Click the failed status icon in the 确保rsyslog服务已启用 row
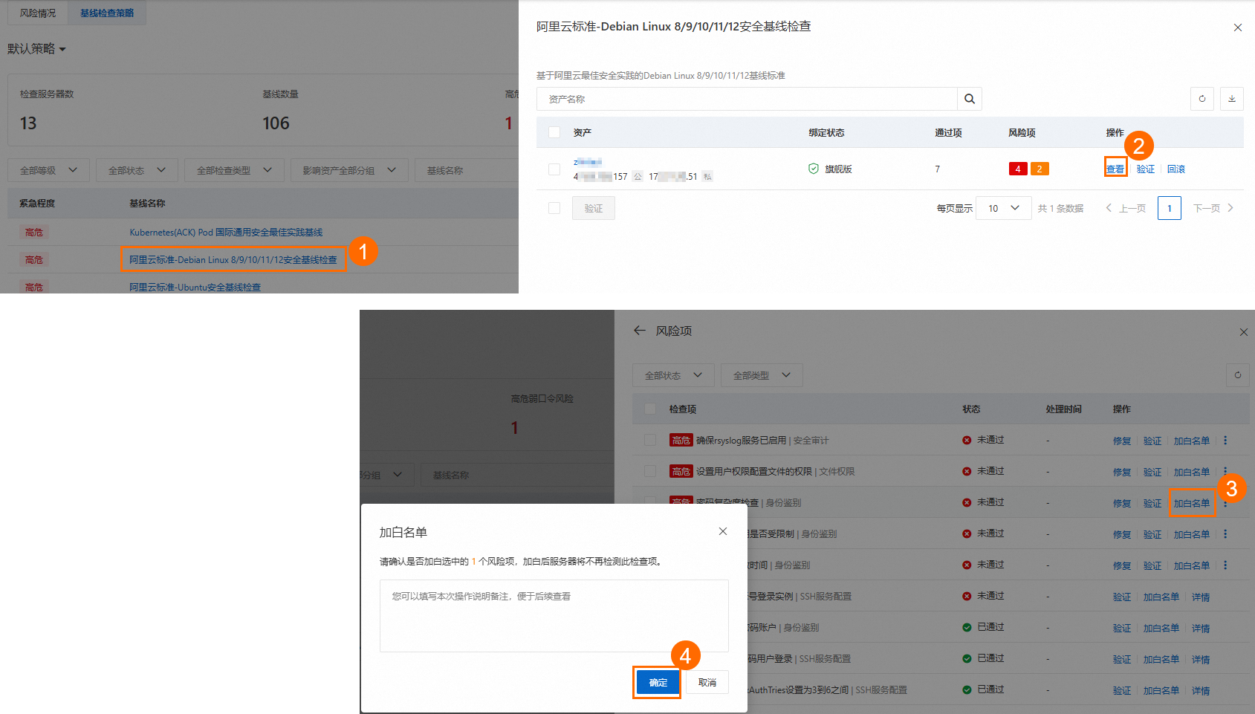 (967, 441)
